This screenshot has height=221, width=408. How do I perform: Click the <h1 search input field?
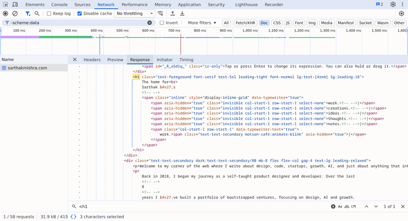[x=203, y=206]
